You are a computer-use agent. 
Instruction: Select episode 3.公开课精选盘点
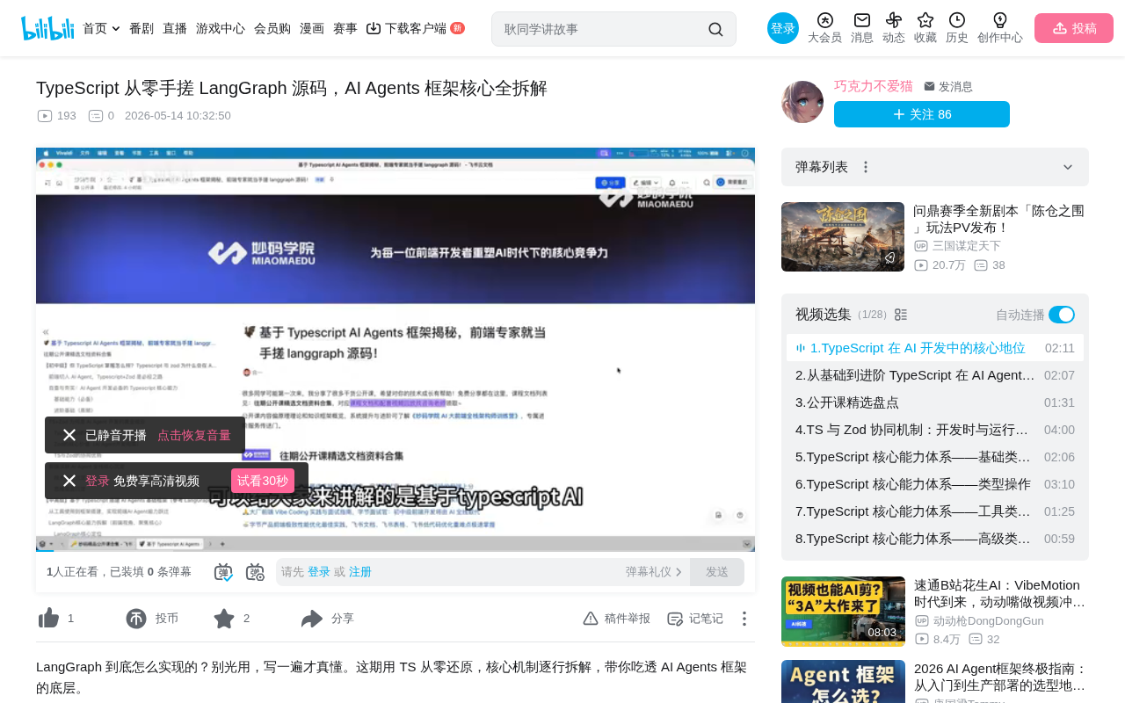[935, 402]
